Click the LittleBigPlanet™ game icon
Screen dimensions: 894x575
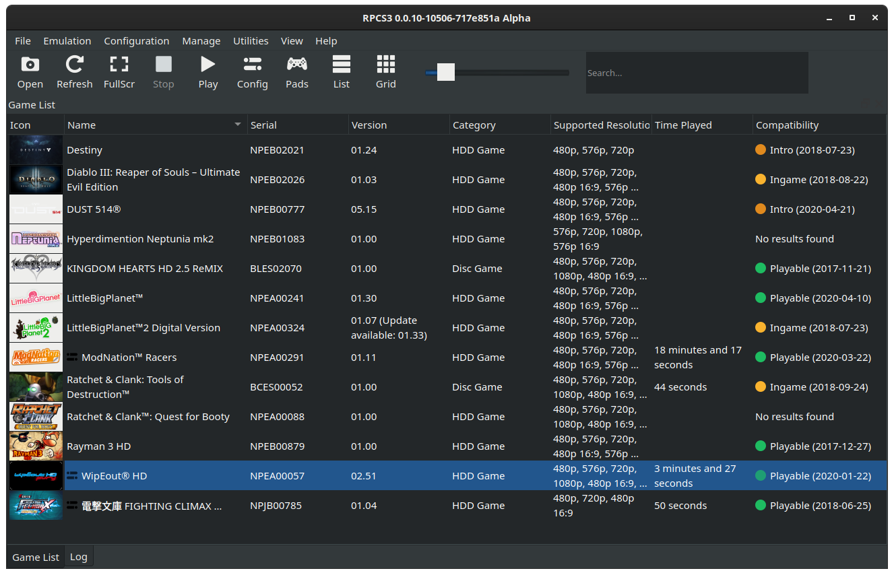tap(36, 298)
